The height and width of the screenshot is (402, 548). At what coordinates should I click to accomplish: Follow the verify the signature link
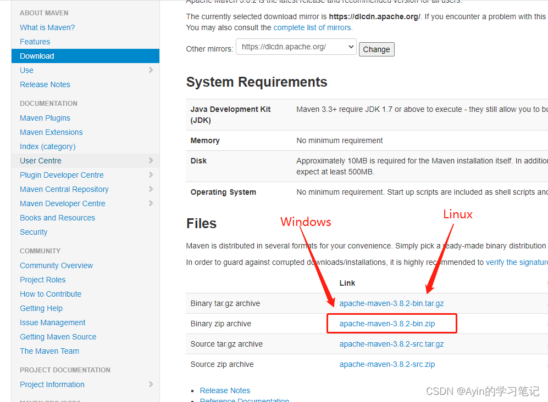517,263
